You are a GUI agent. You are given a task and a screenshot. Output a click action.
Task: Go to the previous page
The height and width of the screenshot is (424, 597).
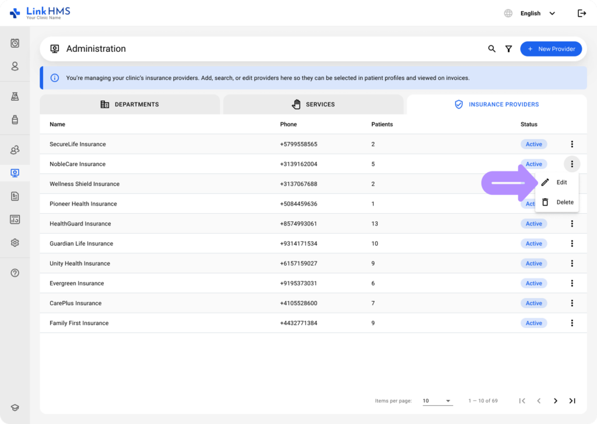(x=539, y=401)
